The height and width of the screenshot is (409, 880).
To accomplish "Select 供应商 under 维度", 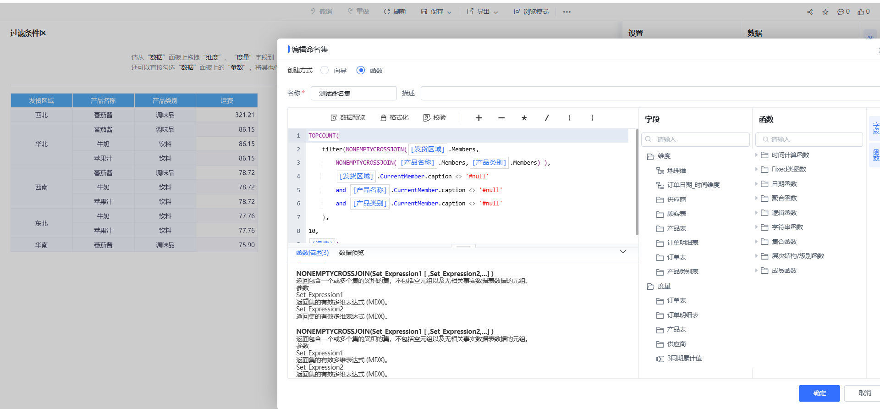I will [671, 199].
